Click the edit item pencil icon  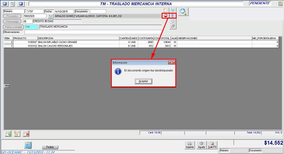click(x=17, y=133)
